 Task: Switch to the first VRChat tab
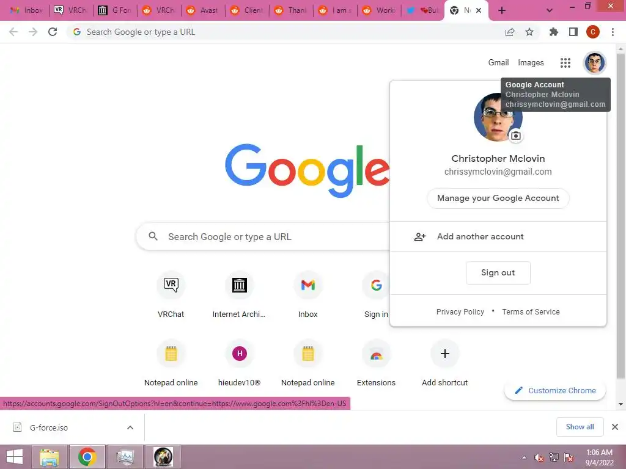[x=70, y=10]
